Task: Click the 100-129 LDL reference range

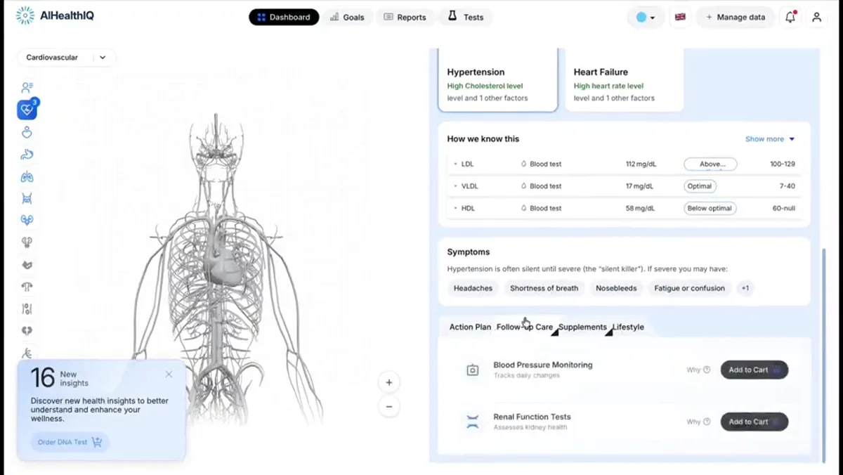Action: click(783, 164)
